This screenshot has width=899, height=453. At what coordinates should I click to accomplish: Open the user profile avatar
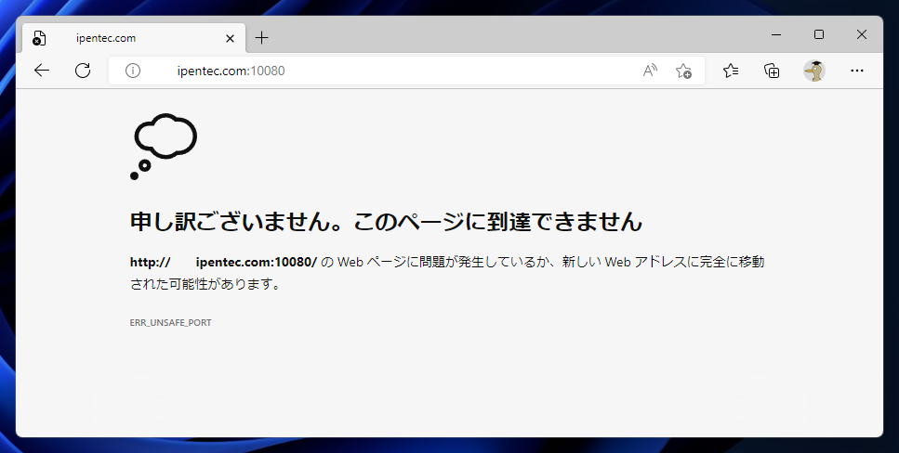click(x=813, y=71)
